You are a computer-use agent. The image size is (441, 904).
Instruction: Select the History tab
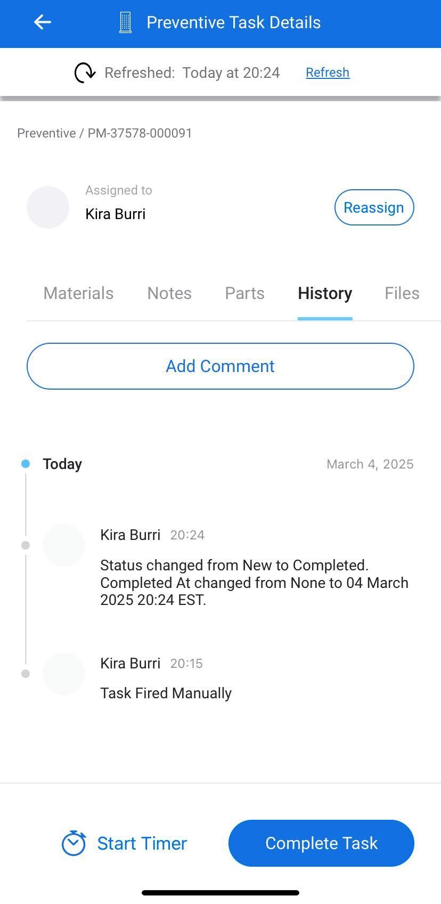[325, 293]
